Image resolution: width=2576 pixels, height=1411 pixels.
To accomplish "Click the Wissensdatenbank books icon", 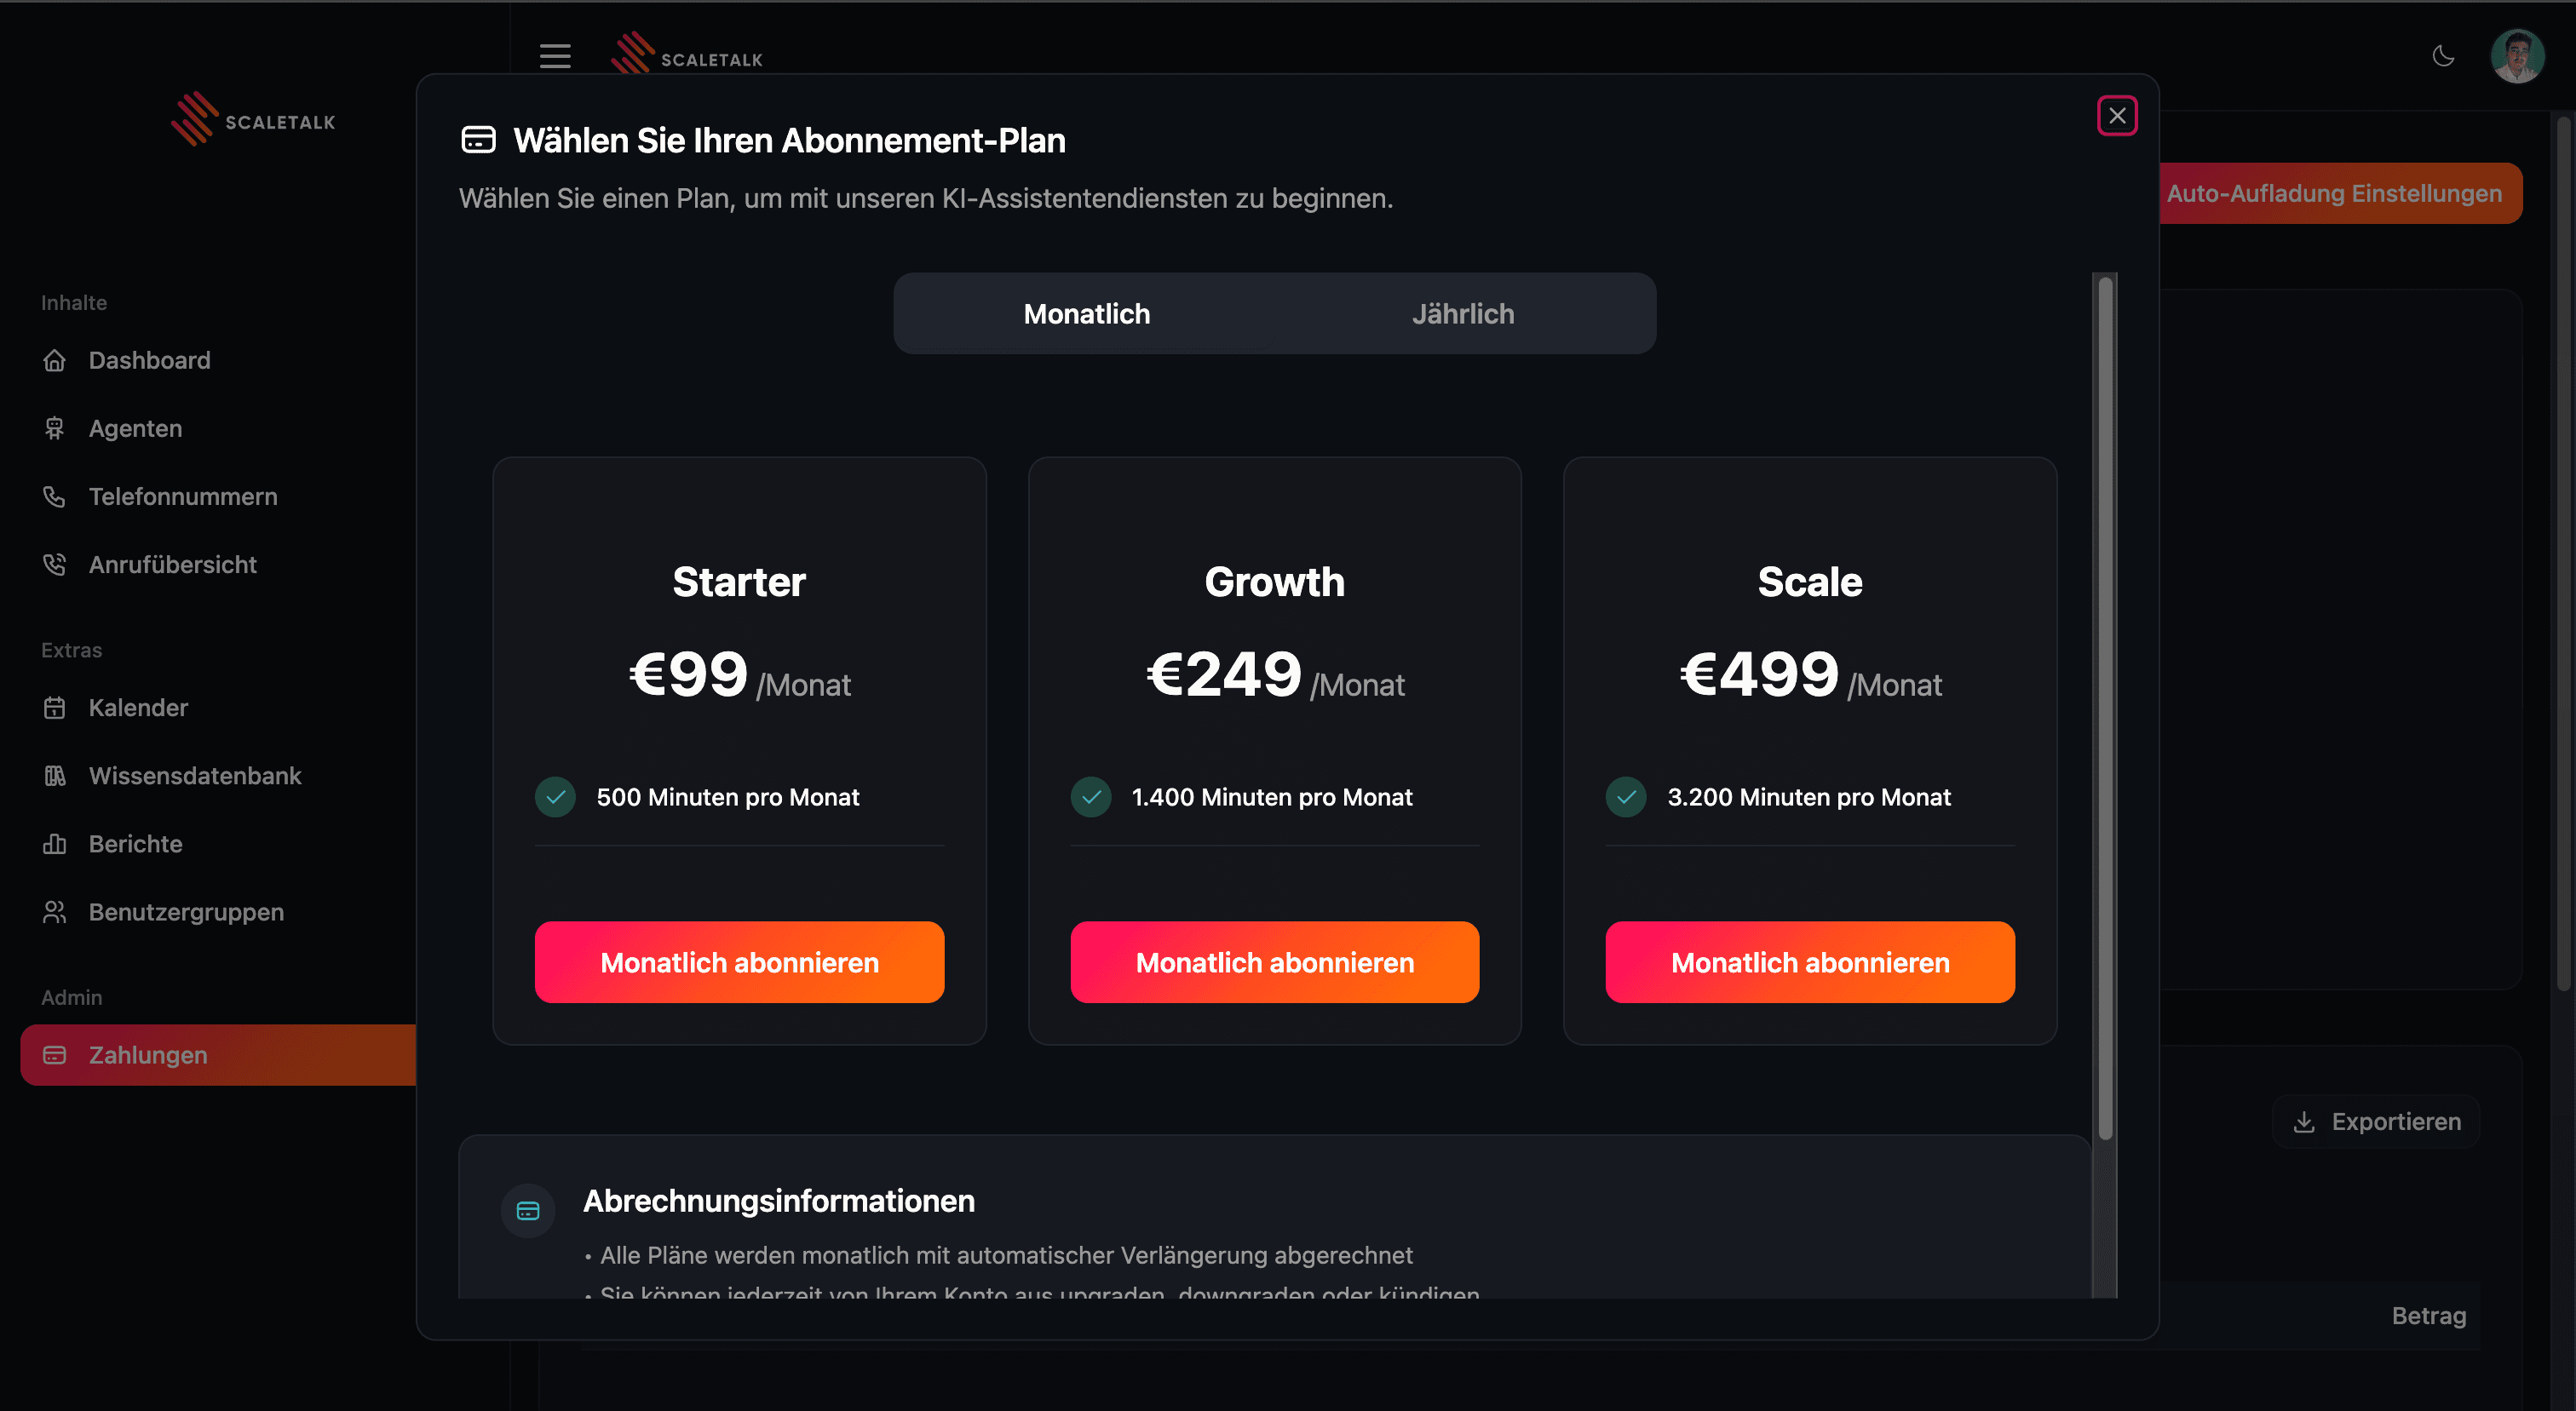I will pos(55,776).
